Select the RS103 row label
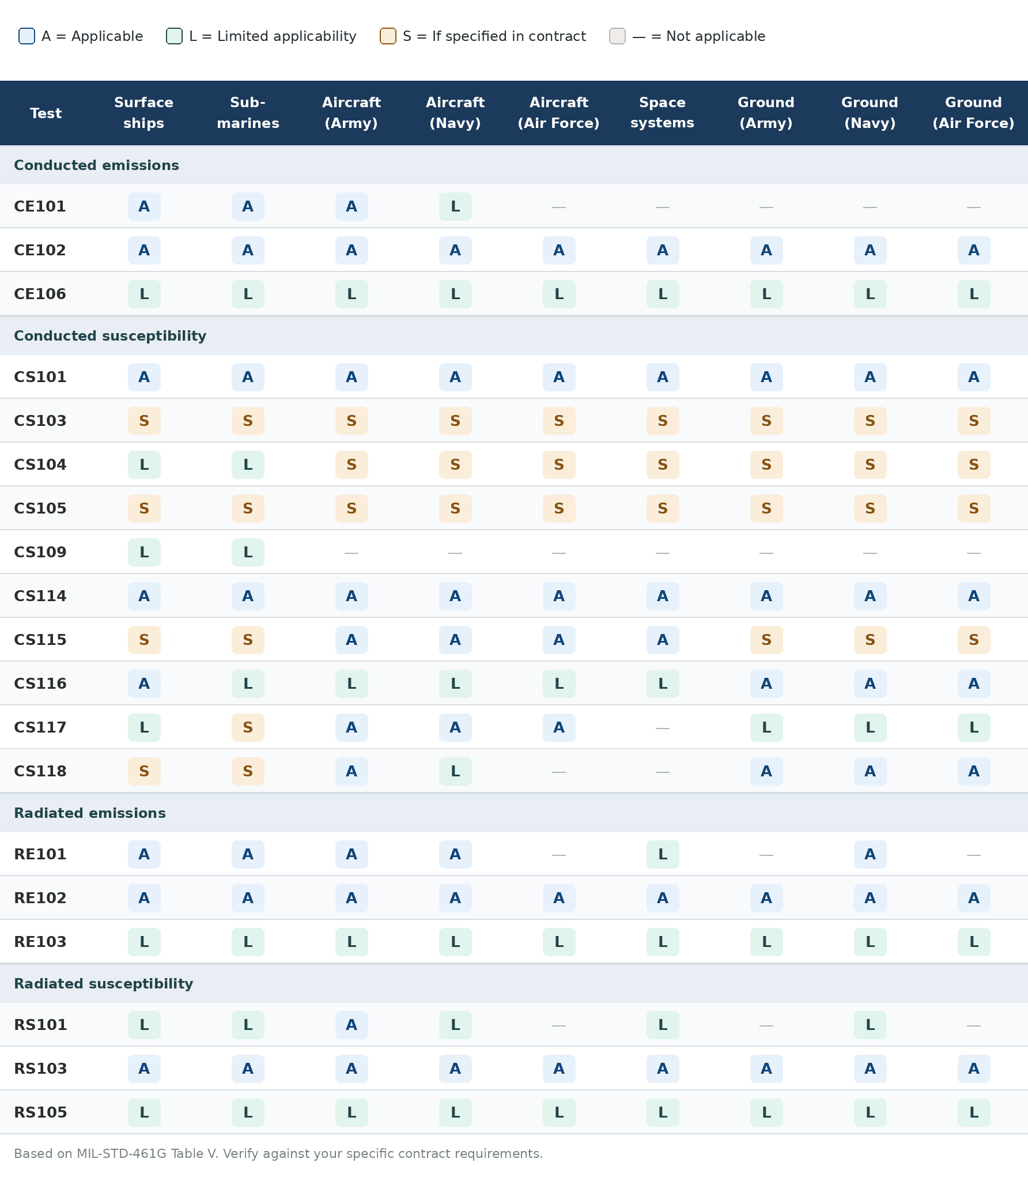 [x=40, y=1069]
